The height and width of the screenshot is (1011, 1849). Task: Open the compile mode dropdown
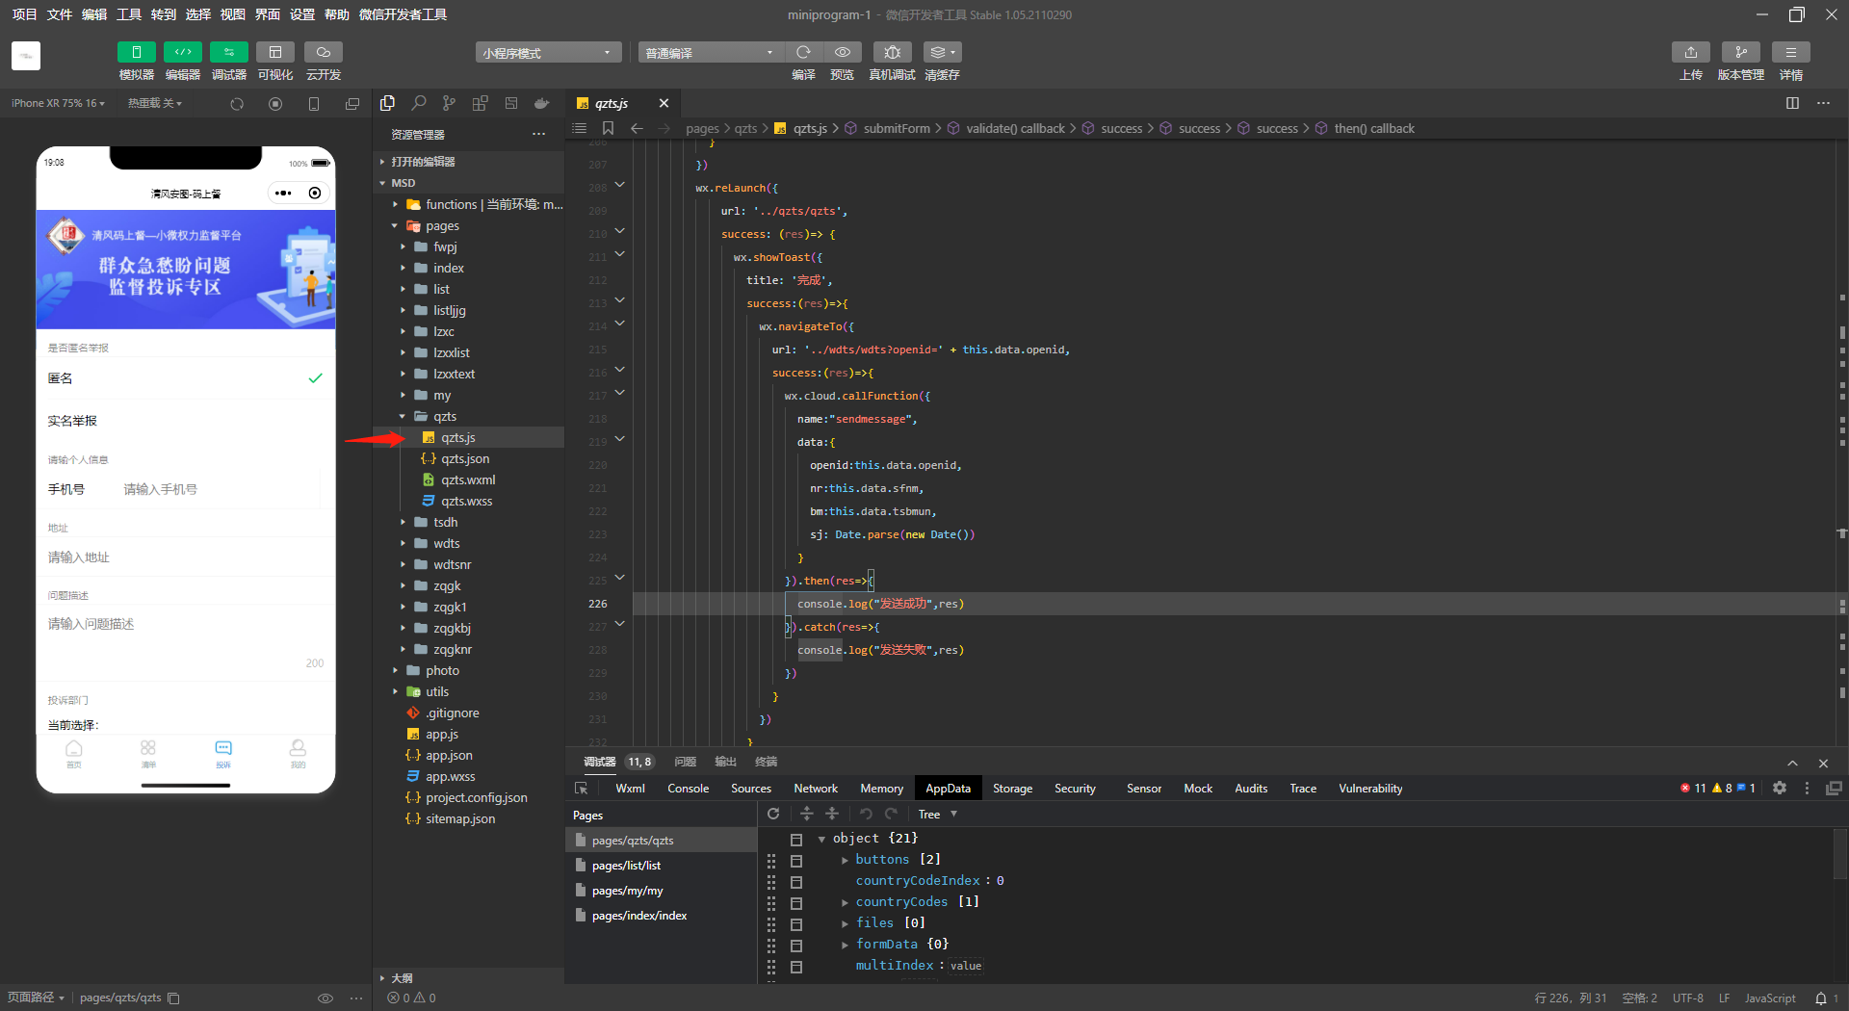[x=710, y=53]
